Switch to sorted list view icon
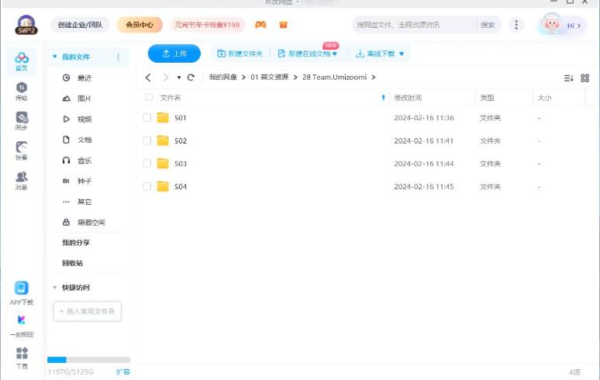Viewport: 600px width, 380px height. point(569,78)
